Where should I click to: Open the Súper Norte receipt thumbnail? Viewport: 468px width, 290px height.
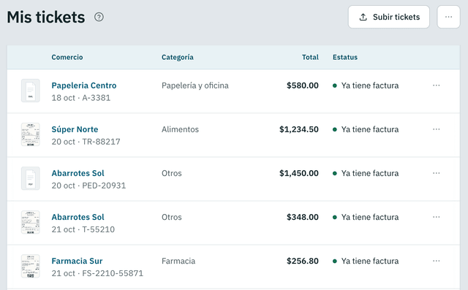tap(31, 134)
